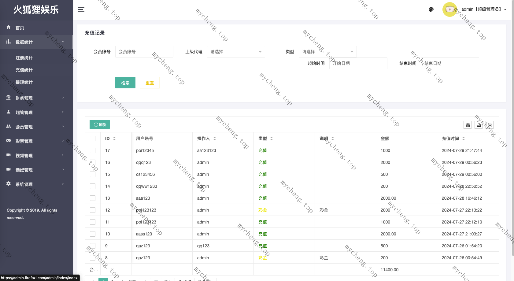Click the 数据统计 bar chart icon
Image resolution: width=514 pixels, height=281 pixels.
pos(9,42)
